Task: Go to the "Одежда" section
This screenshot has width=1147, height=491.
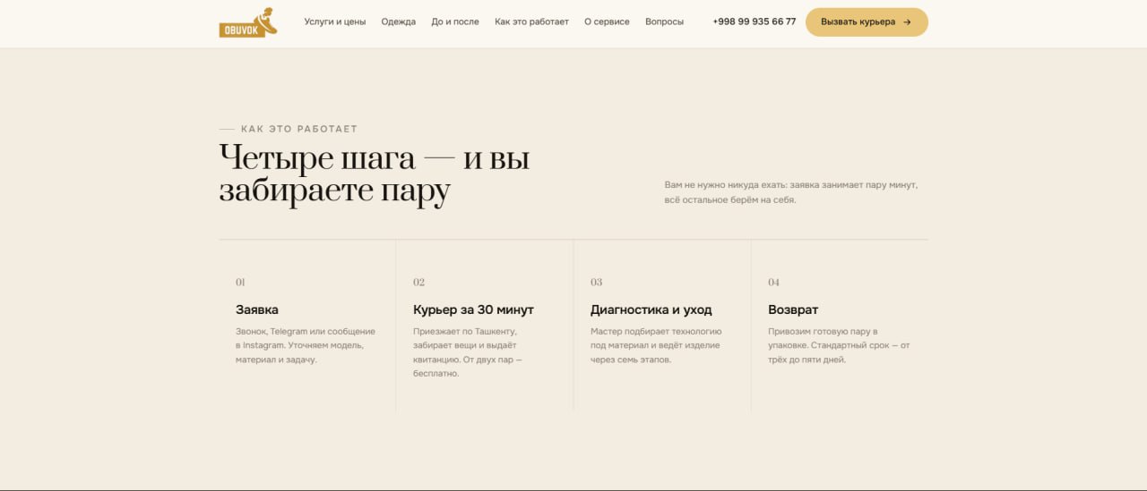Action: click(x=399, y=21)
